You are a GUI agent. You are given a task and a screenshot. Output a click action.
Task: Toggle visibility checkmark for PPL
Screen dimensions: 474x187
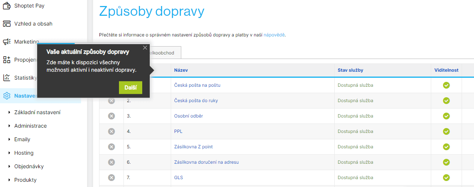pos(446,131)
